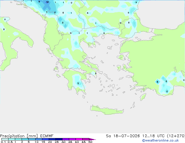Select the 0.5–1 mm legend swatch
185x143 pixels.
click(12, 139)
